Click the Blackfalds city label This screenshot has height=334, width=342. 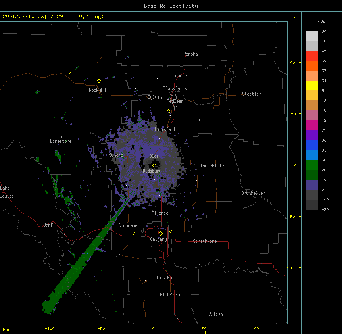tap(175, 88)
